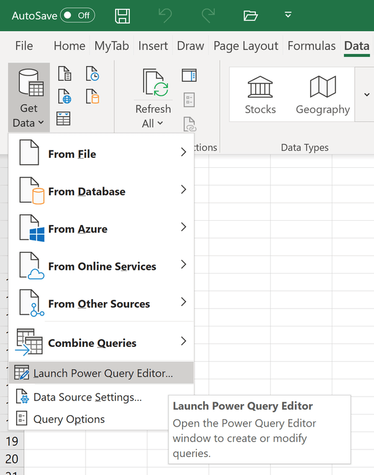The image size is (374, 475).
Task: Open the Combine Queries submenu
Action: pyautogui.click(x=102, y=342)
